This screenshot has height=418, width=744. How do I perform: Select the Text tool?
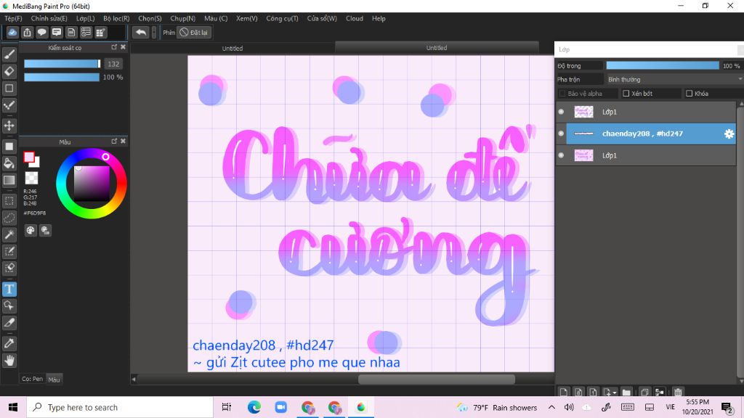coord(9,289)
